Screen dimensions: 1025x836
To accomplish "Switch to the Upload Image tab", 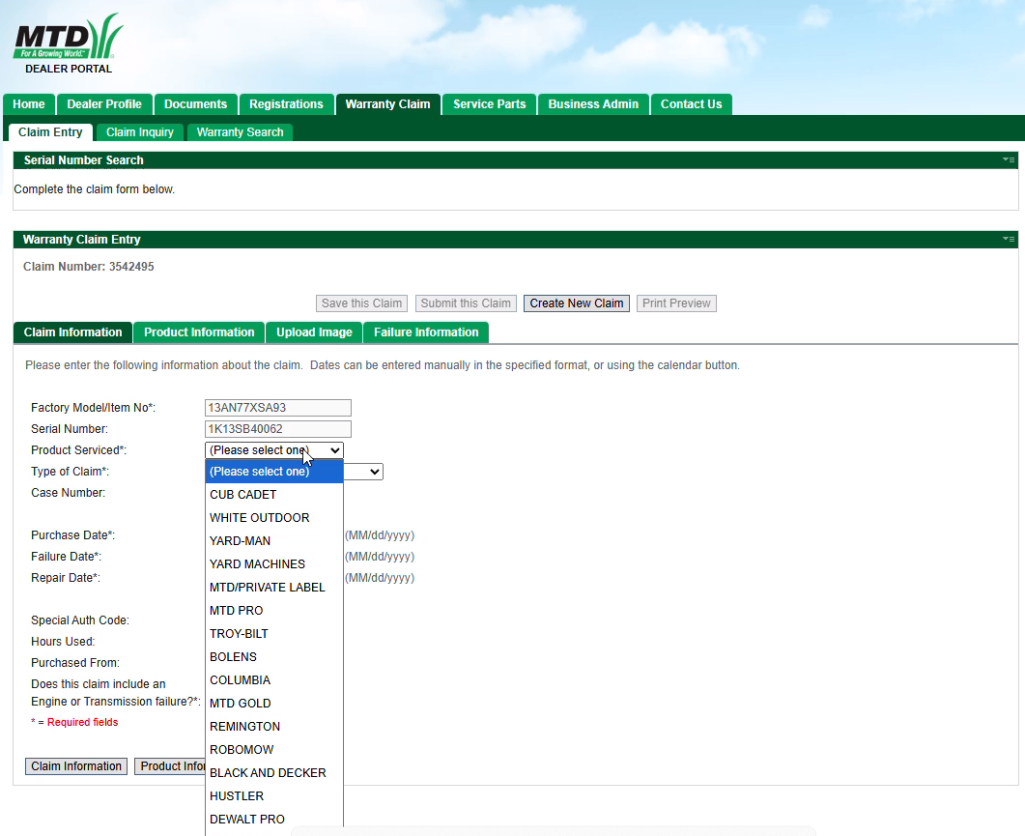I will tap(314, 332).
